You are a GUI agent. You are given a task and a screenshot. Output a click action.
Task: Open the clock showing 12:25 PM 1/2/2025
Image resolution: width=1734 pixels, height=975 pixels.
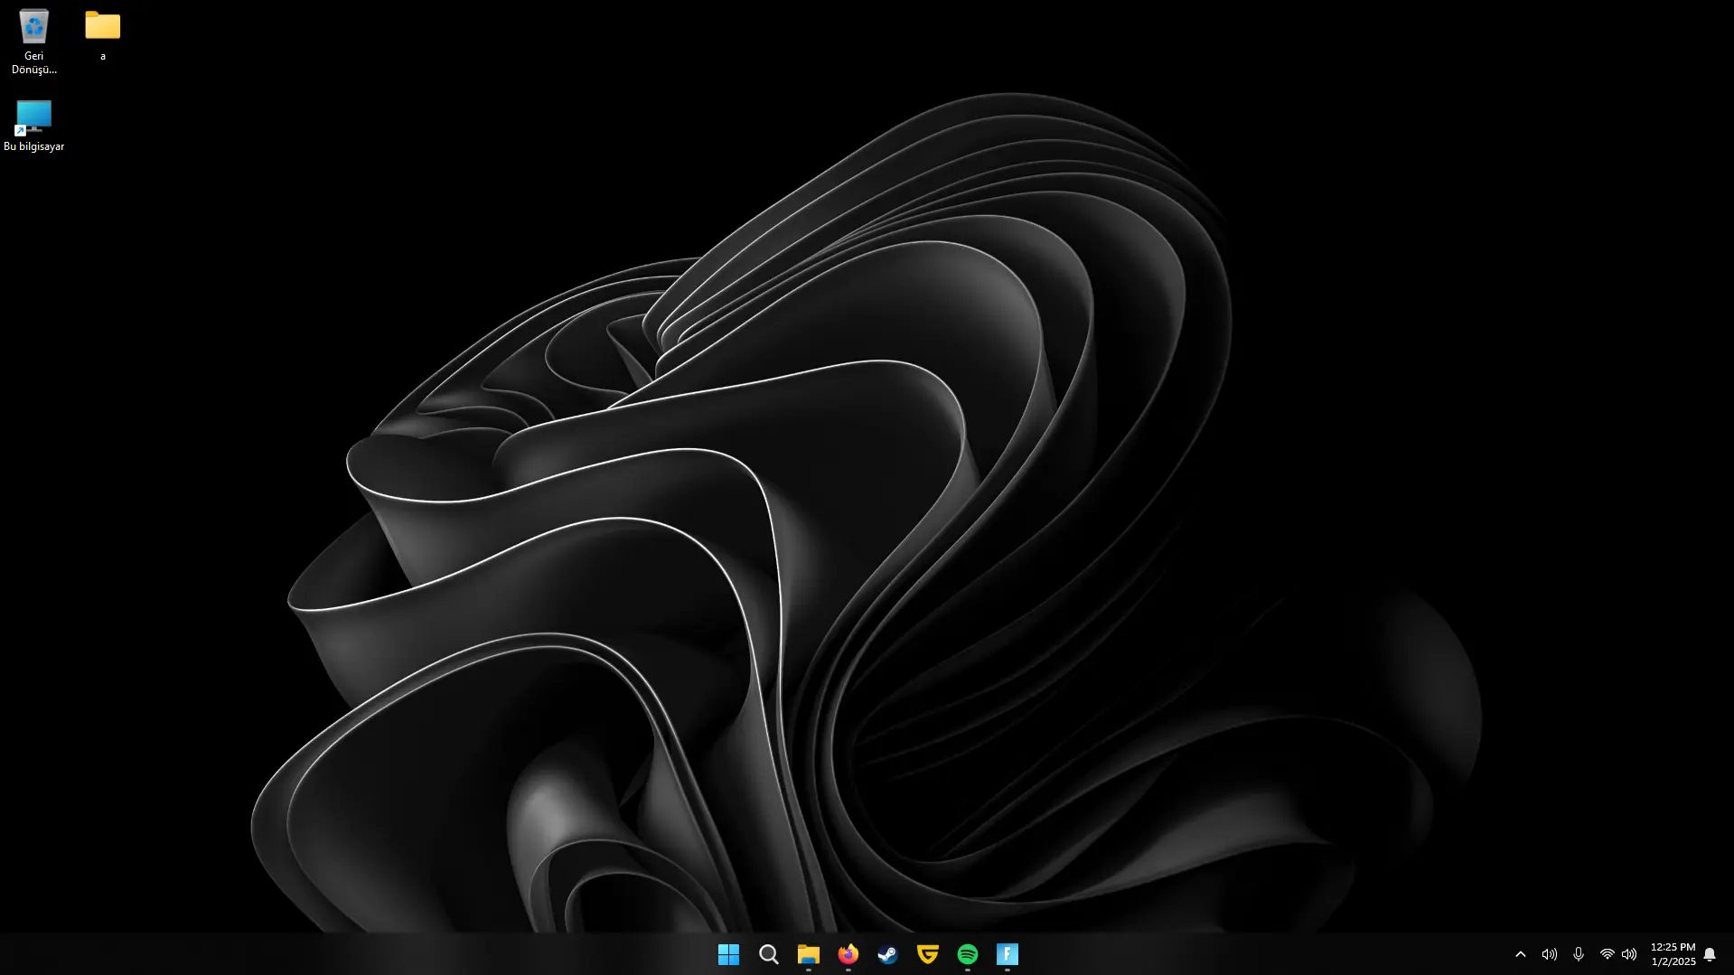tap(1673, 954)
